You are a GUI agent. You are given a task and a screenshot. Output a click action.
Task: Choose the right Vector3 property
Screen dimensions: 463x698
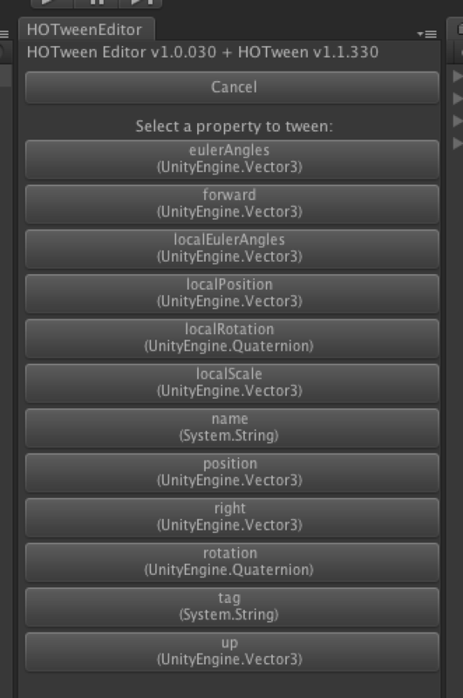[232, 517]
